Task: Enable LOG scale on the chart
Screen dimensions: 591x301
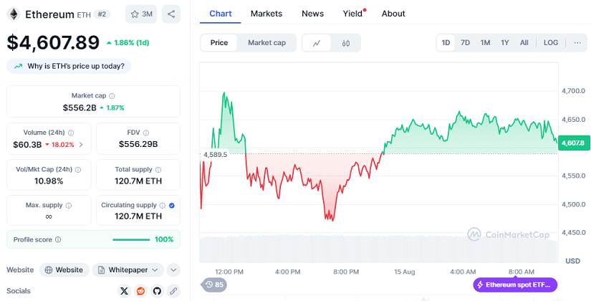Action: tap(551, 42)
